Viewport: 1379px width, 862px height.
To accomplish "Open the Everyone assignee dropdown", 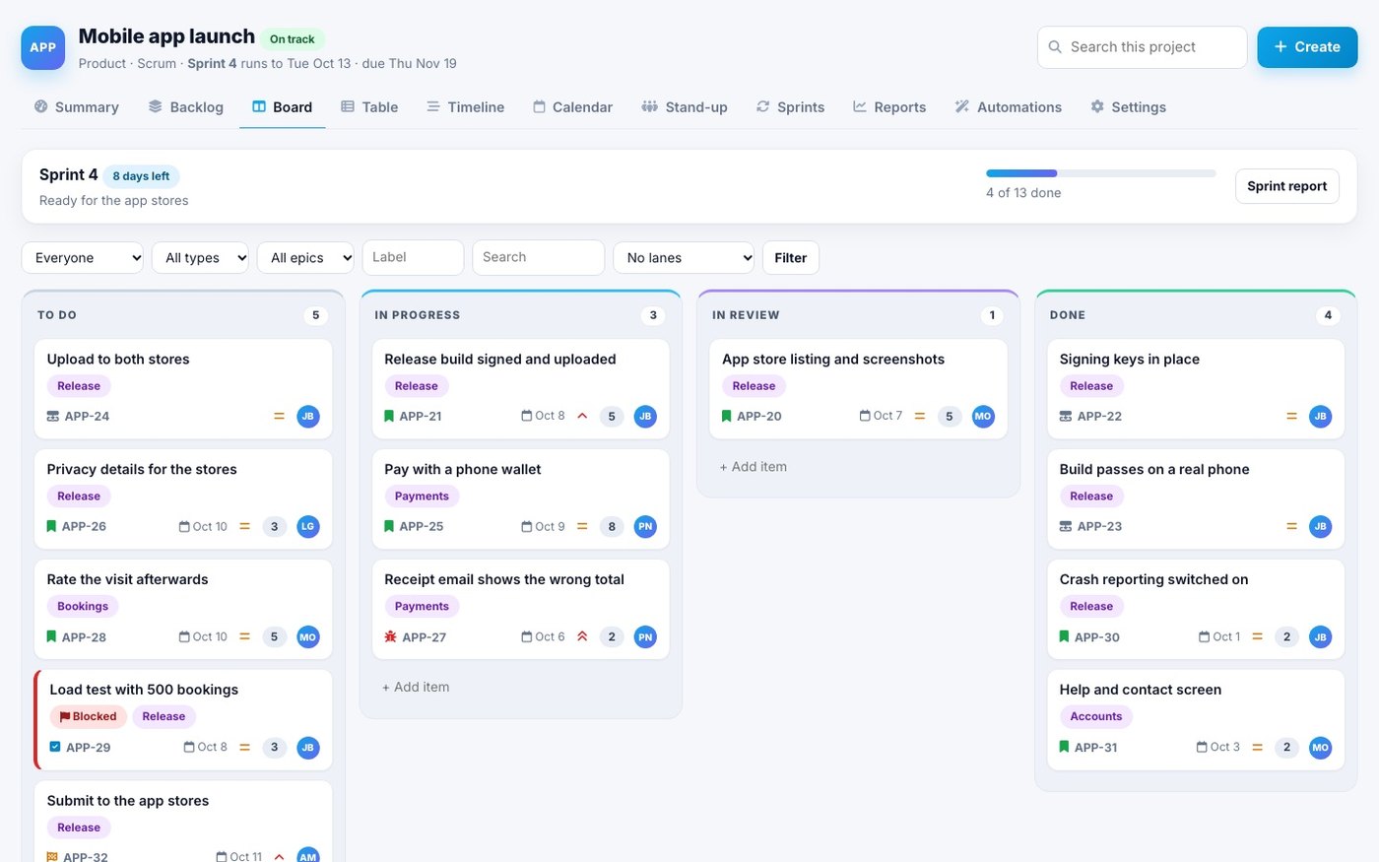I will tap(83, 258).
